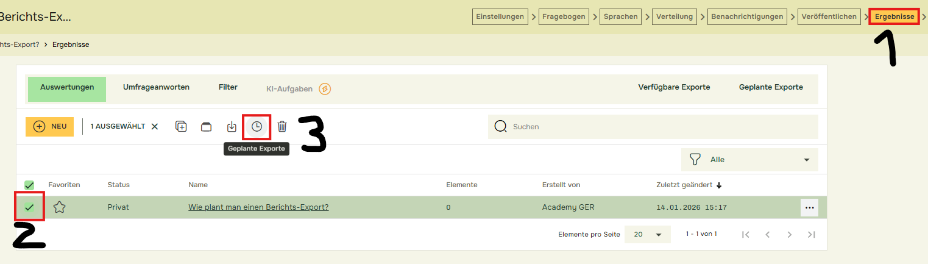Open the Filter tab
Viewport: 928px width, 264px height.
pyautogui.click(x=228, y=87)
